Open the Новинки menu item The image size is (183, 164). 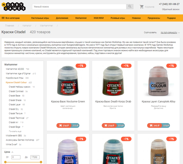pyautogui.click(x=136, y=18)
